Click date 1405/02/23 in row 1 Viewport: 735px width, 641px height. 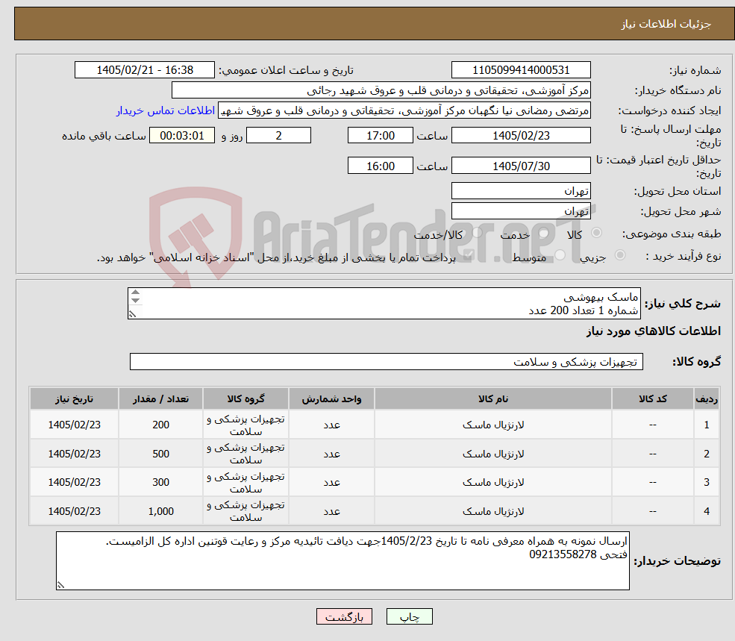point(74,425)
